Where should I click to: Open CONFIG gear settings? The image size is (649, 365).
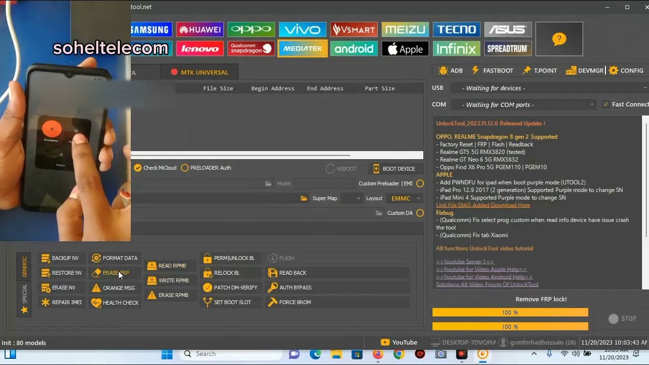[x=614, y=70]
